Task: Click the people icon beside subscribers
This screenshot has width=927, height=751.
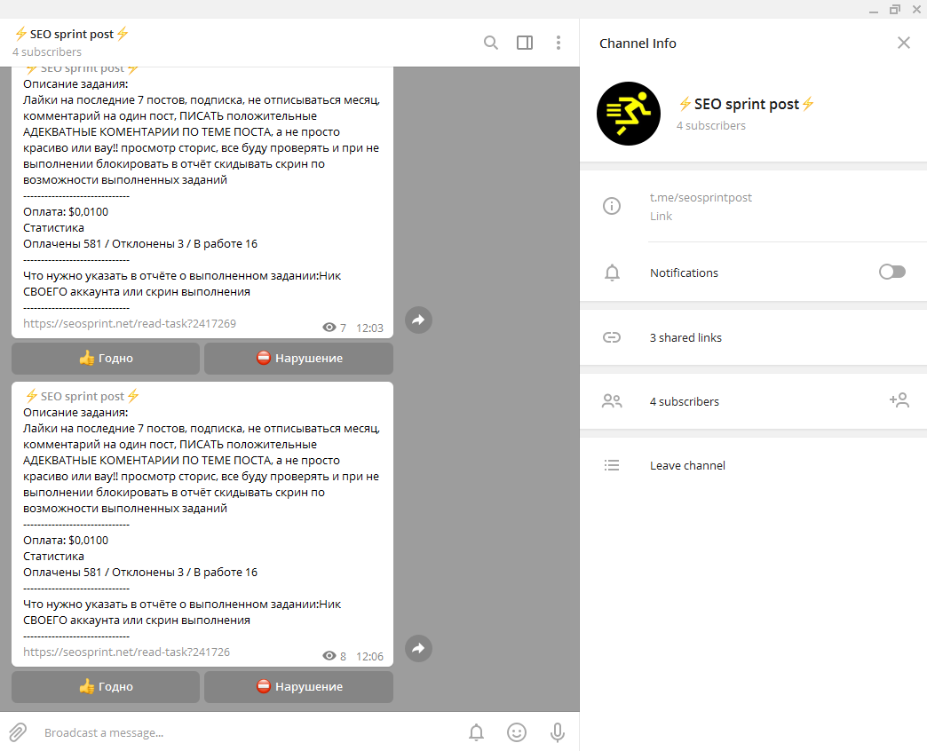Action: coord(612,401)
